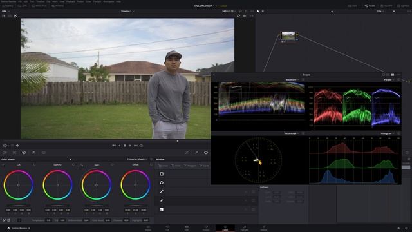The height and width of the screenshot is (232, 412).
Task: Pick black point with Lift picker
Action: tap(3, 165)
